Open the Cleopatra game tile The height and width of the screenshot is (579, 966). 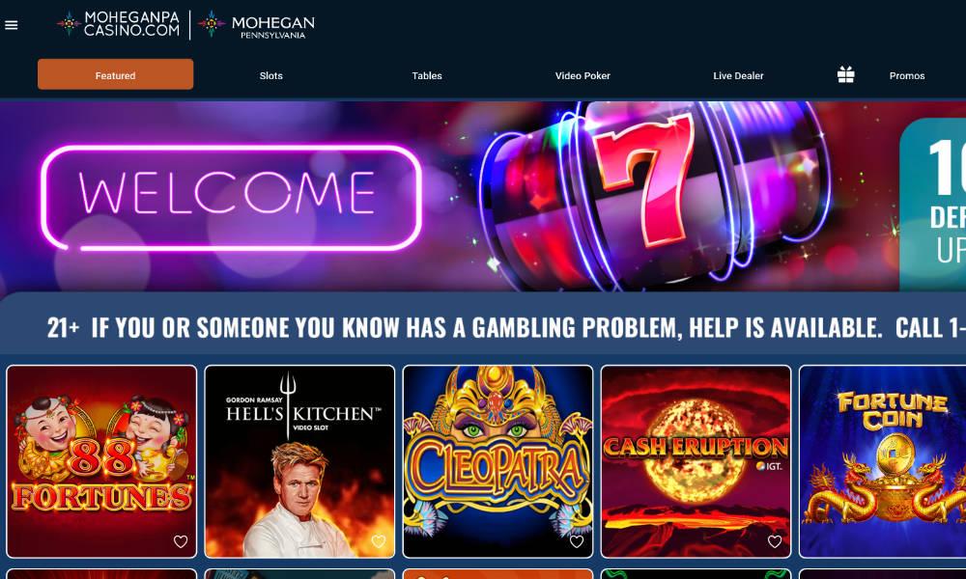[x=497, y=461]
